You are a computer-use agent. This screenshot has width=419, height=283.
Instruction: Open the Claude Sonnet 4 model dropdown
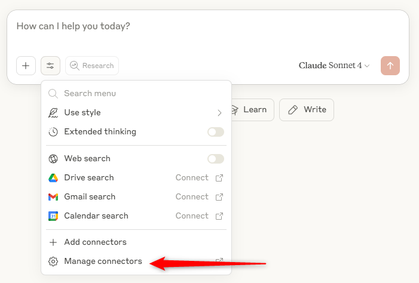[x=334, y=66]
